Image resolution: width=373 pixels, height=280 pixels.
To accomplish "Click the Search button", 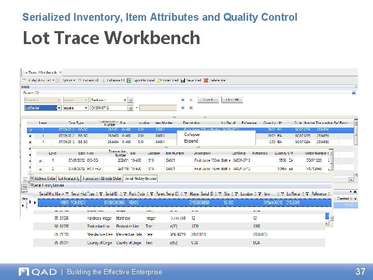I will [208, 100].
